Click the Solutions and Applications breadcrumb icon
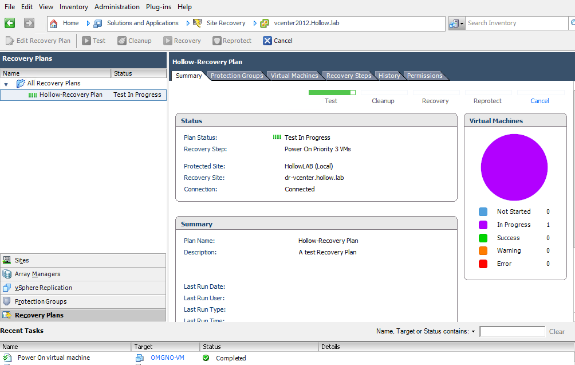The image size is (575, 365). click(98, 23)
